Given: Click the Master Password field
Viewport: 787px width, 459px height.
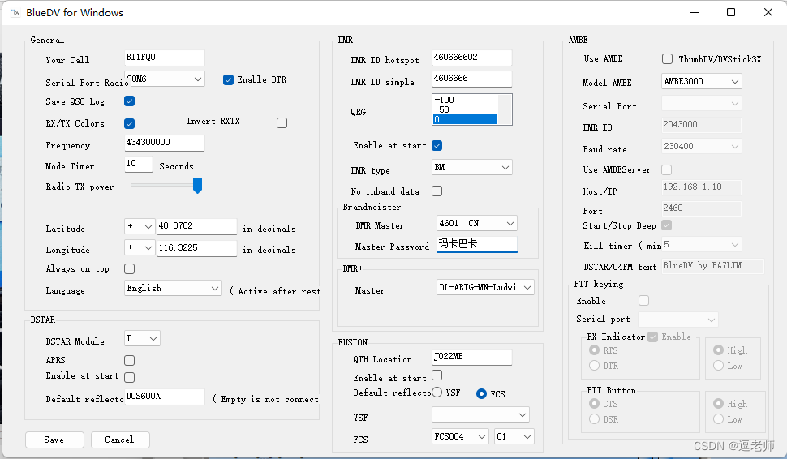Looking at the screenshot, I should 477,244.
